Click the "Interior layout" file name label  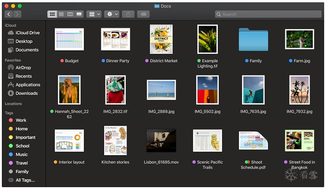[71, 162]
